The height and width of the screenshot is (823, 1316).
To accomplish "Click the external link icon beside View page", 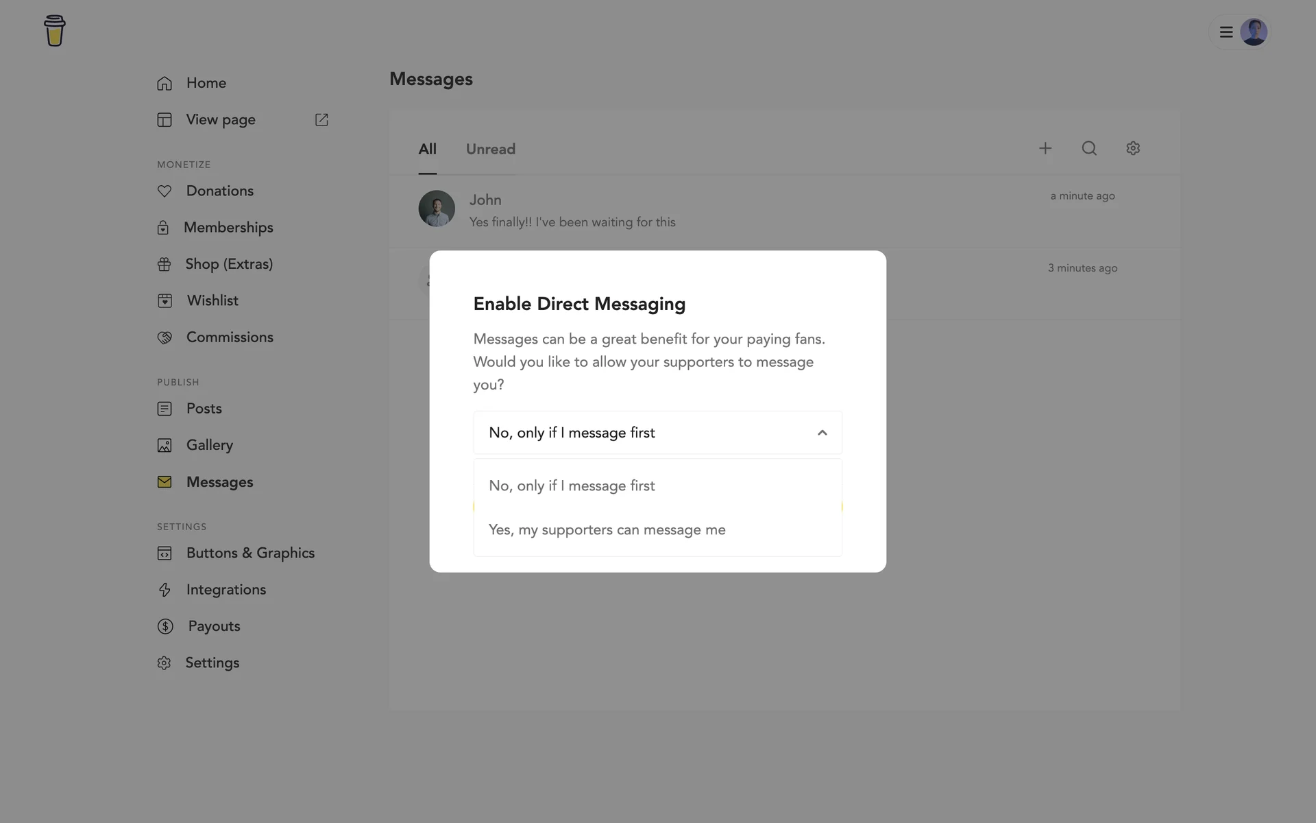I will 321,120.
